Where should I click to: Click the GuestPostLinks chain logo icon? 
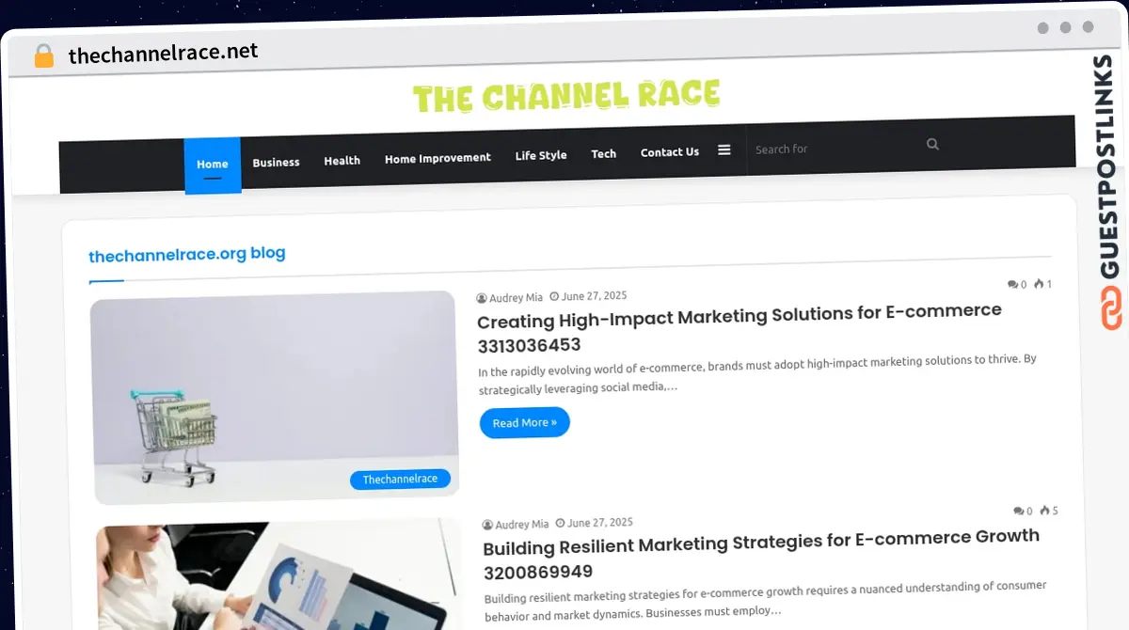[1111, 308]
